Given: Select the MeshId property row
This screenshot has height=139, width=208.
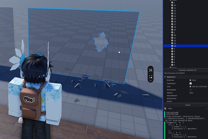Looking at the screenshot, I should pos(186,101).
